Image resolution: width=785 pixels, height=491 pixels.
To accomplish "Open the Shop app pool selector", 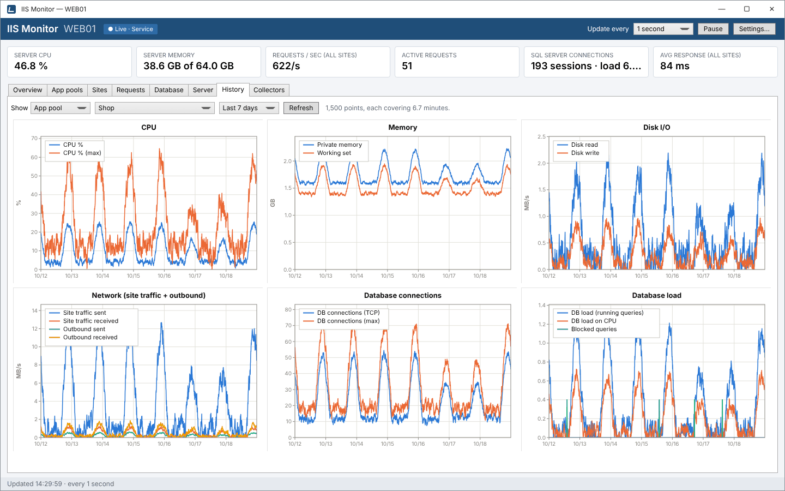I will click(x=154, y=108).
